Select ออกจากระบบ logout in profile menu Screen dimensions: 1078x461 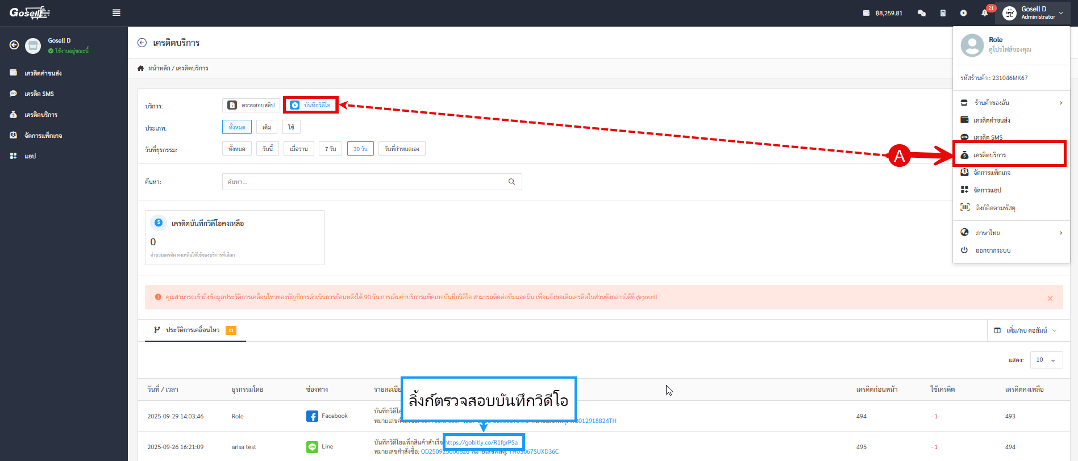[993, 250]
